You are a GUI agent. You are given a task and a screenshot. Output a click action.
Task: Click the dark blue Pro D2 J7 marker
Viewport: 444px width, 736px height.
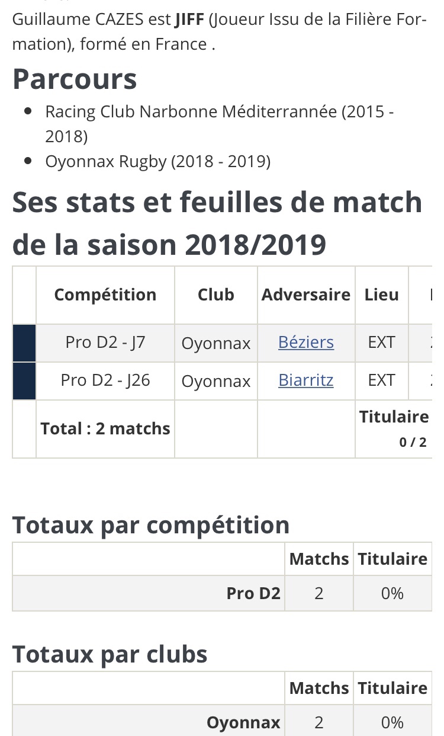point(24,343)
